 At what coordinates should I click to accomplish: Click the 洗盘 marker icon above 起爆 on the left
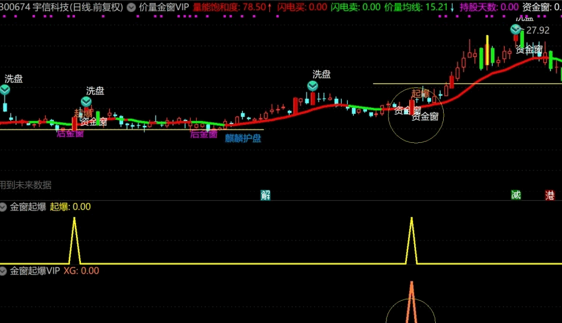86,102
